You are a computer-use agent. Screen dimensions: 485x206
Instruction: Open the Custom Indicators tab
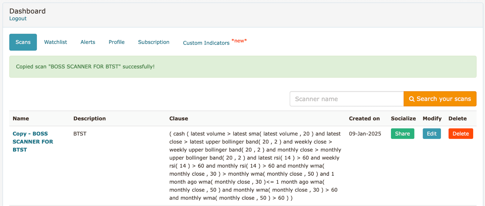pyautogui.click(x=206, y=43)
